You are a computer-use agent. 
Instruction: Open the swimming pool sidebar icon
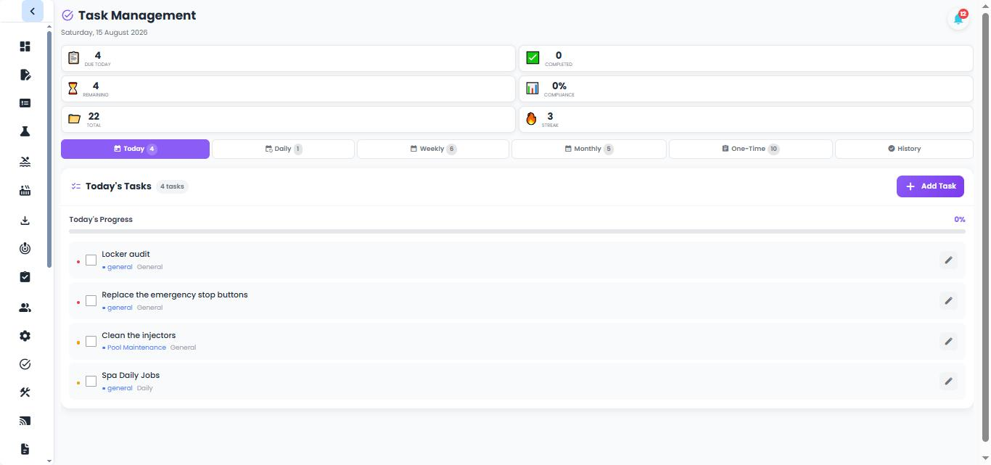tap(25, 162)
